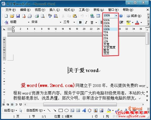Increase indent toolbar icon
This screenshot has width=151, height=120.
pos(121,22)
